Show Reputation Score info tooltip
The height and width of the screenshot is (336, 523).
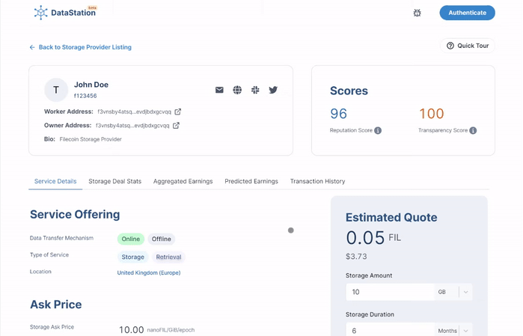(x=378, y=130)
